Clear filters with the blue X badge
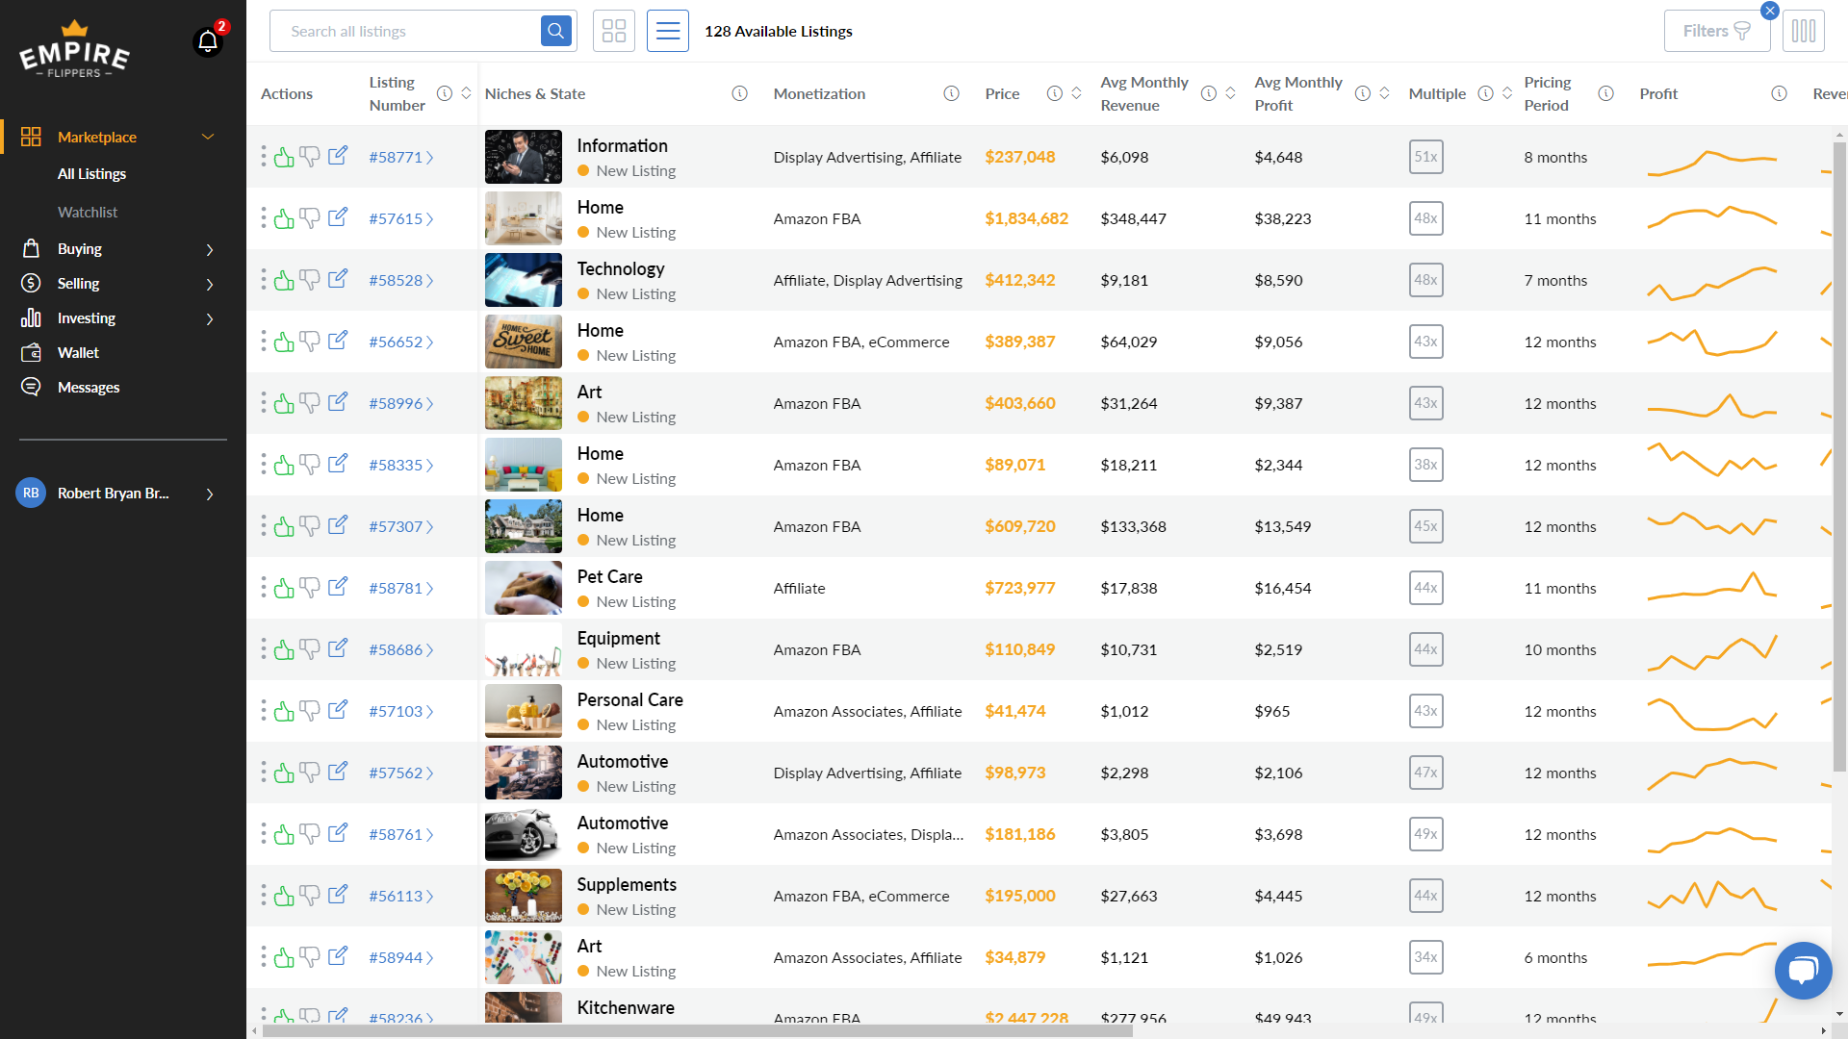This screenshot has width=1848, height=1039. 1770,11
